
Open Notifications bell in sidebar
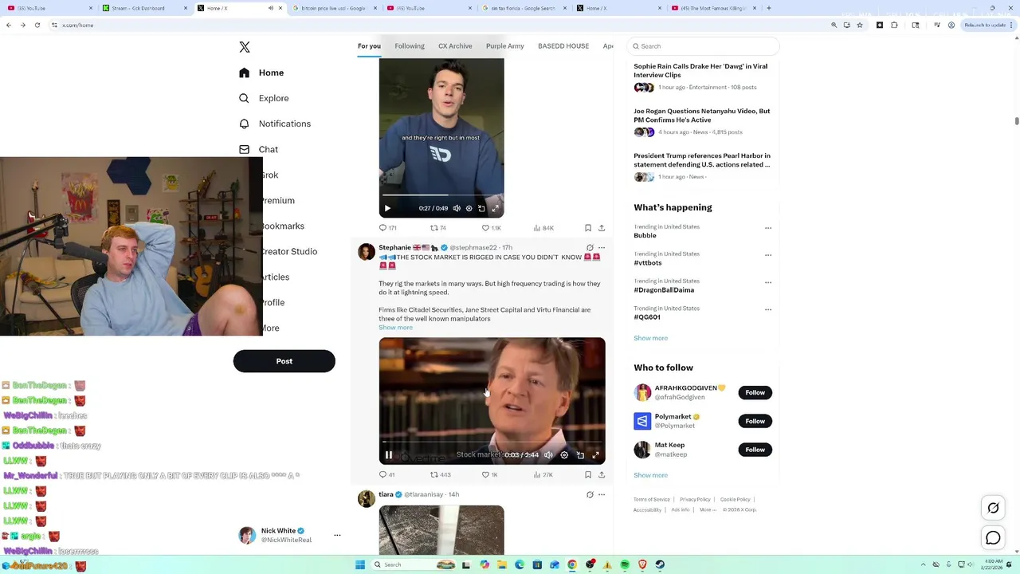coord(275,124)
